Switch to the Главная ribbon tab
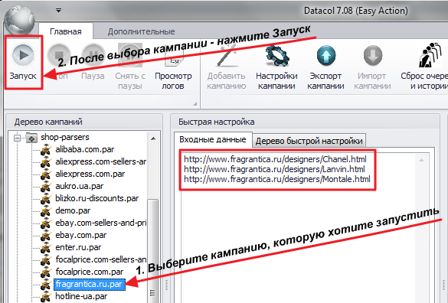 point(66,31)
